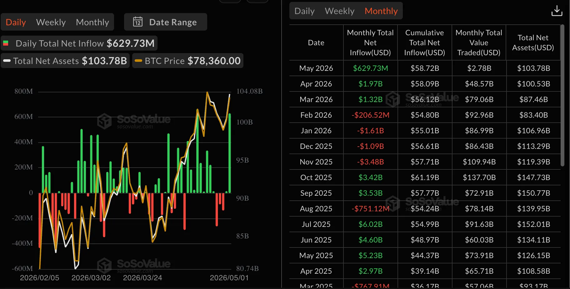Click the $2.97B inflow value

[x=370, y=271]
